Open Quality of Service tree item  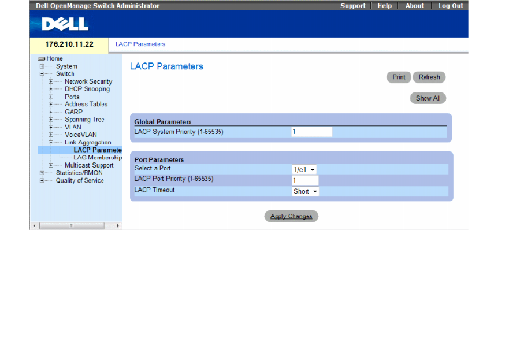(x=80, y=180)
